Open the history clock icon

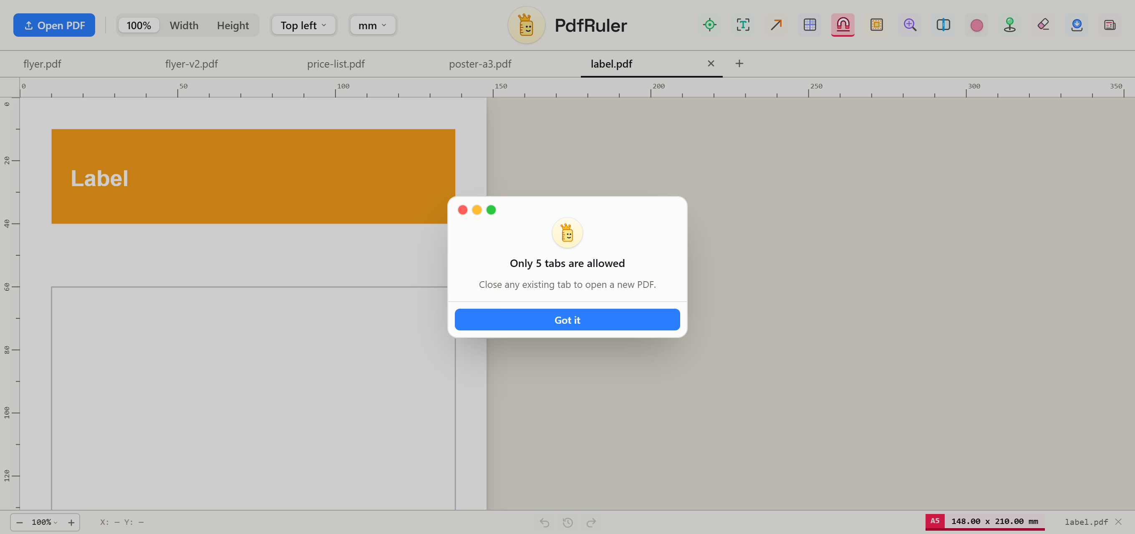click(x=567, y=523)
